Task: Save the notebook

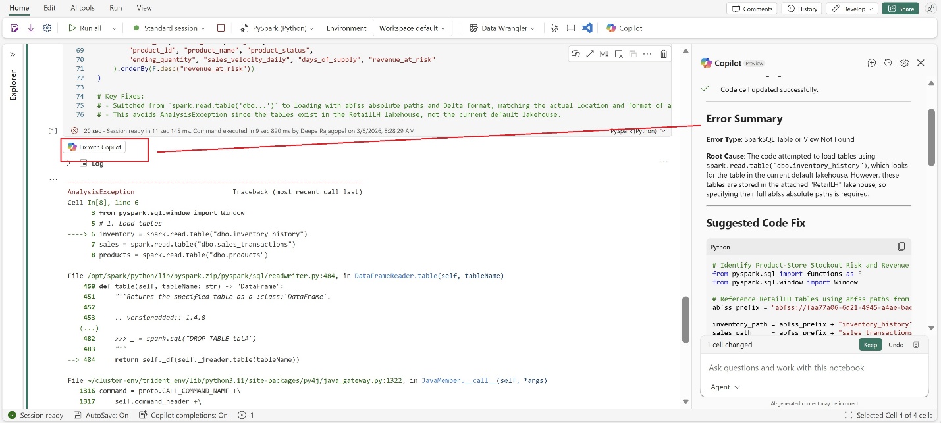Action: [x=14, y=28]
